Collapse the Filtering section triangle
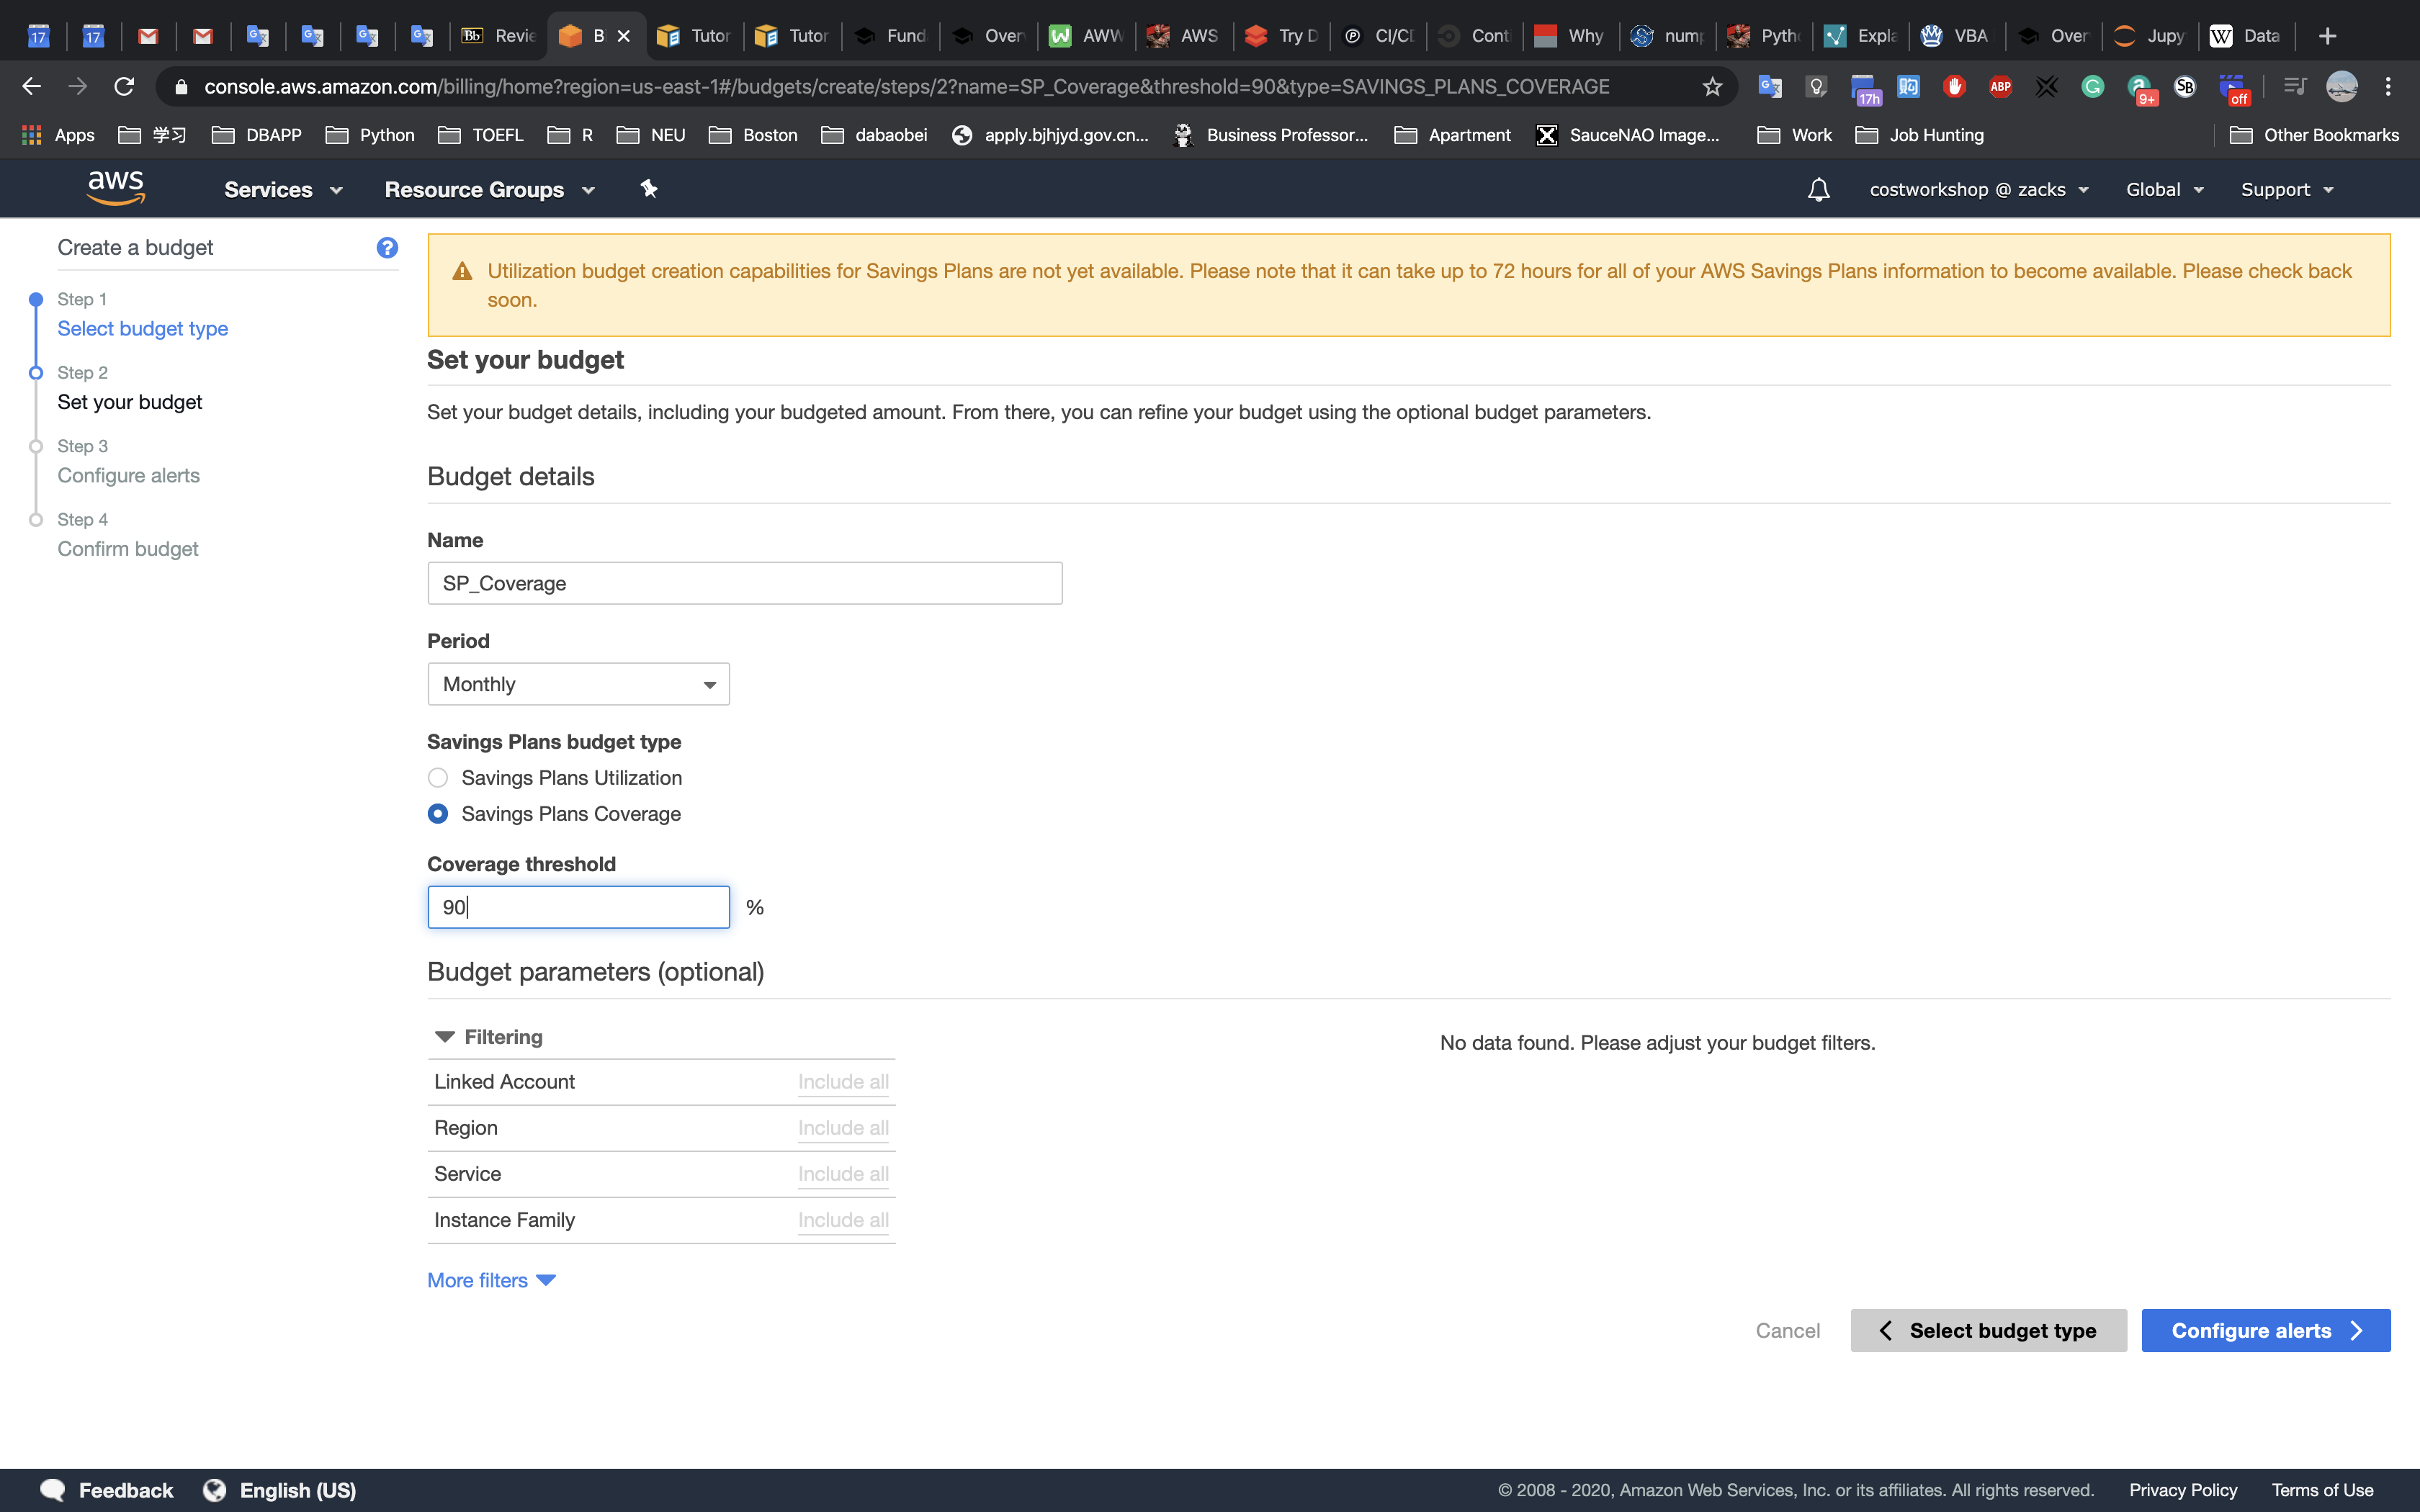The height and width of the screenshot is (1512, 2420). (445, 1037)
